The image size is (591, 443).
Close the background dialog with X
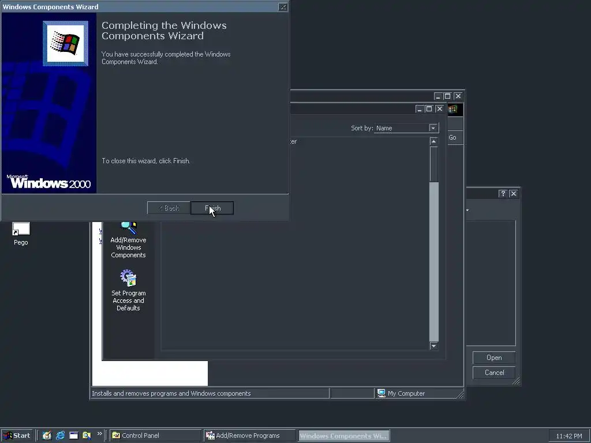click(x=513, y=194)
